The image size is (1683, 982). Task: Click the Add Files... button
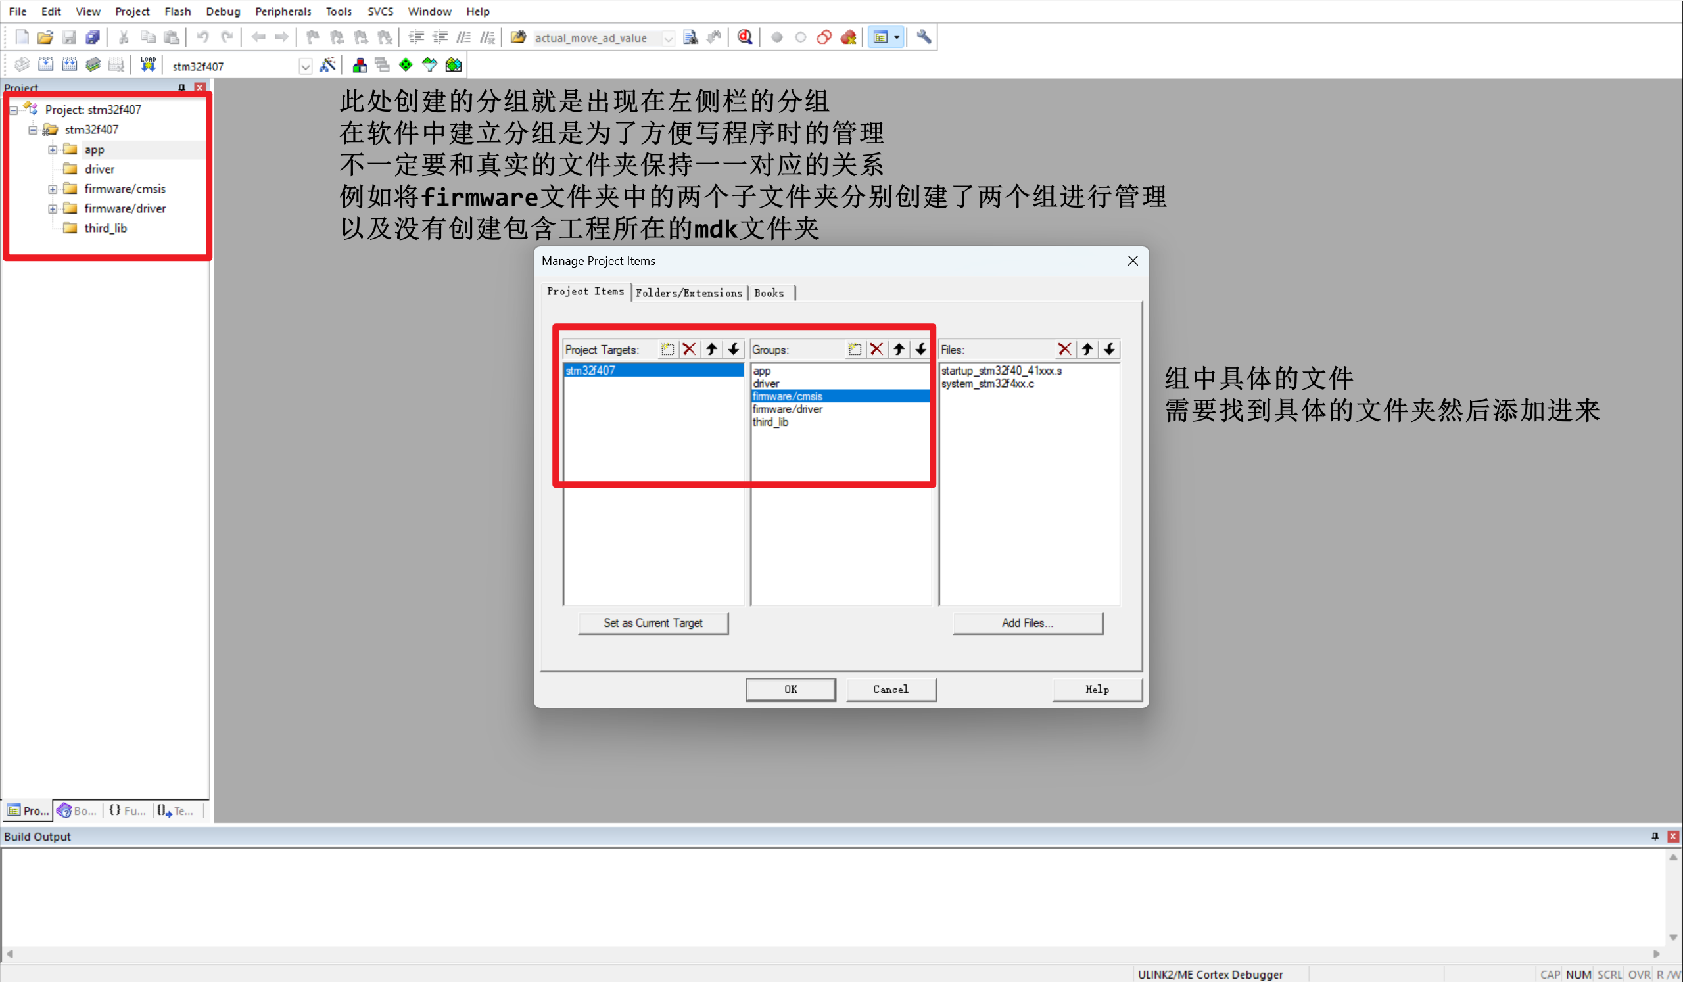1027,623
